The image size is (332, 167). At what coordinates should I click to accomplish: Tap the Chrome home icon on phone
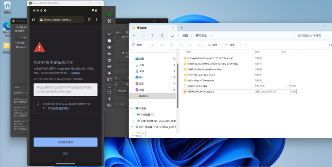(x=34, y=19)
